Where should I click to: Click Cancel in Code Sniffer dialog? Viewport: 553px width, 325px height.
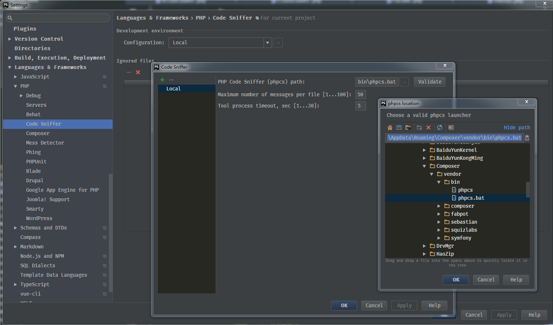pyautogui.click(x=374, y=305)
